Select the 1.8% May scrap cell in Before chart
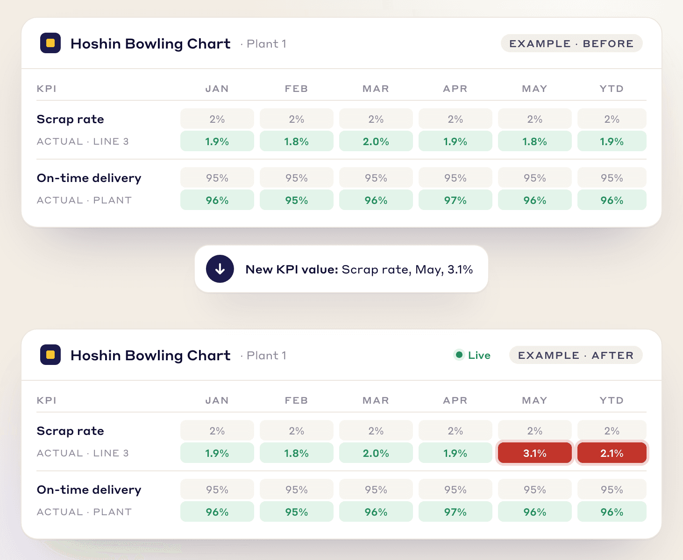The image size is (683, 560). tap(535, 141)
